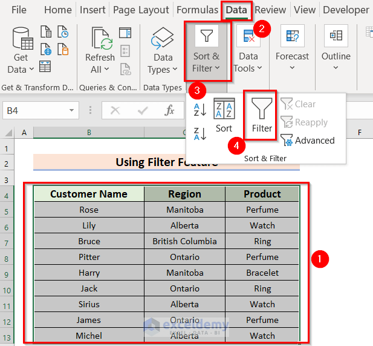Sort A to Z ascending
The width and height of the screenshot is (373, 346).
click(200, 110)
